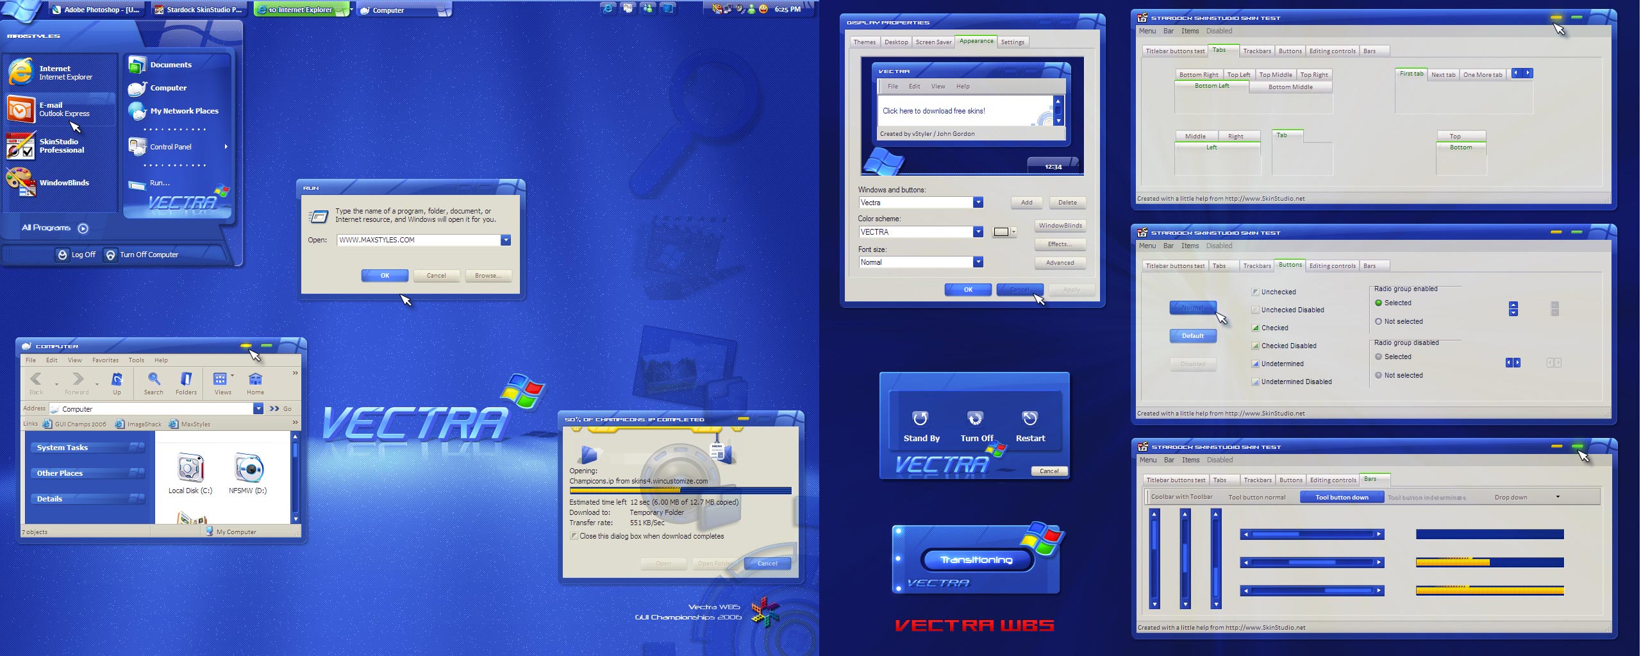Open the Tools menu in Computer window
This screenshot has width=1641, height=656.
137,360
